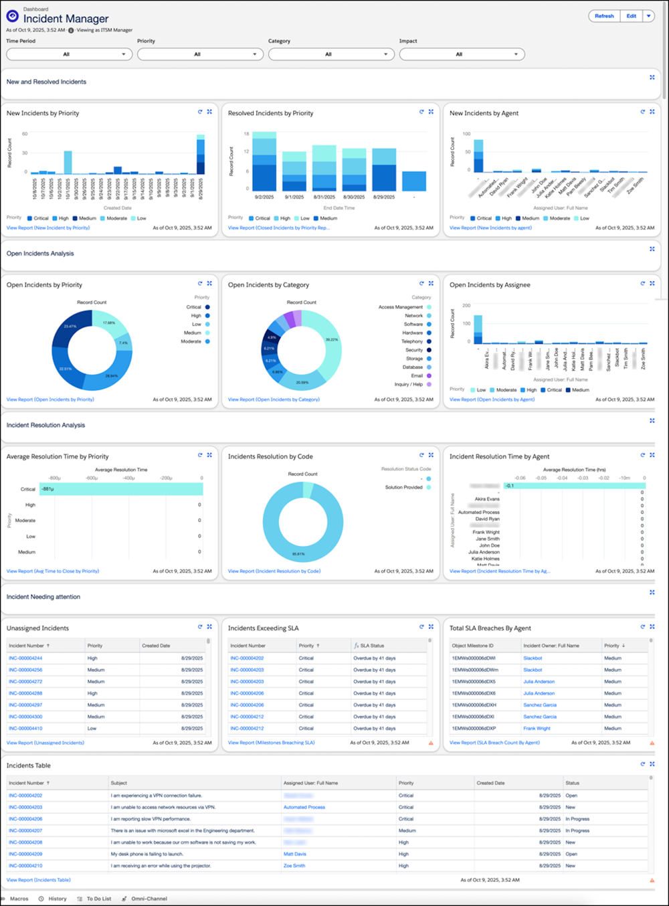Open Omni-Channel in the utility bar

(x=145, y=899)
